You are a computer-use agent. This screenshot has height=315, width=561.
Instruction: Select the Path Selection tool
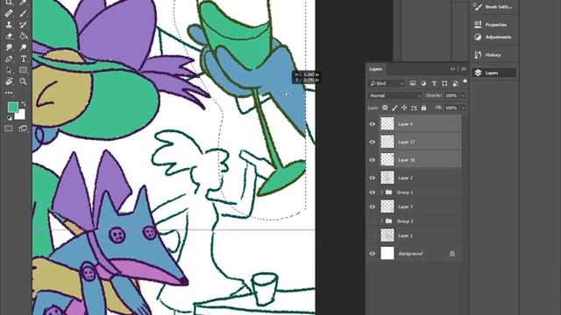coord(9,70)
